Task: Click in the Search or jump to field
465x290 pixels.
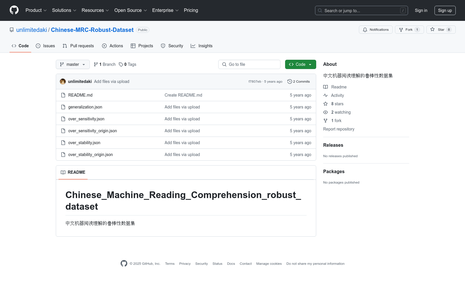Action: tap(362, 10)
